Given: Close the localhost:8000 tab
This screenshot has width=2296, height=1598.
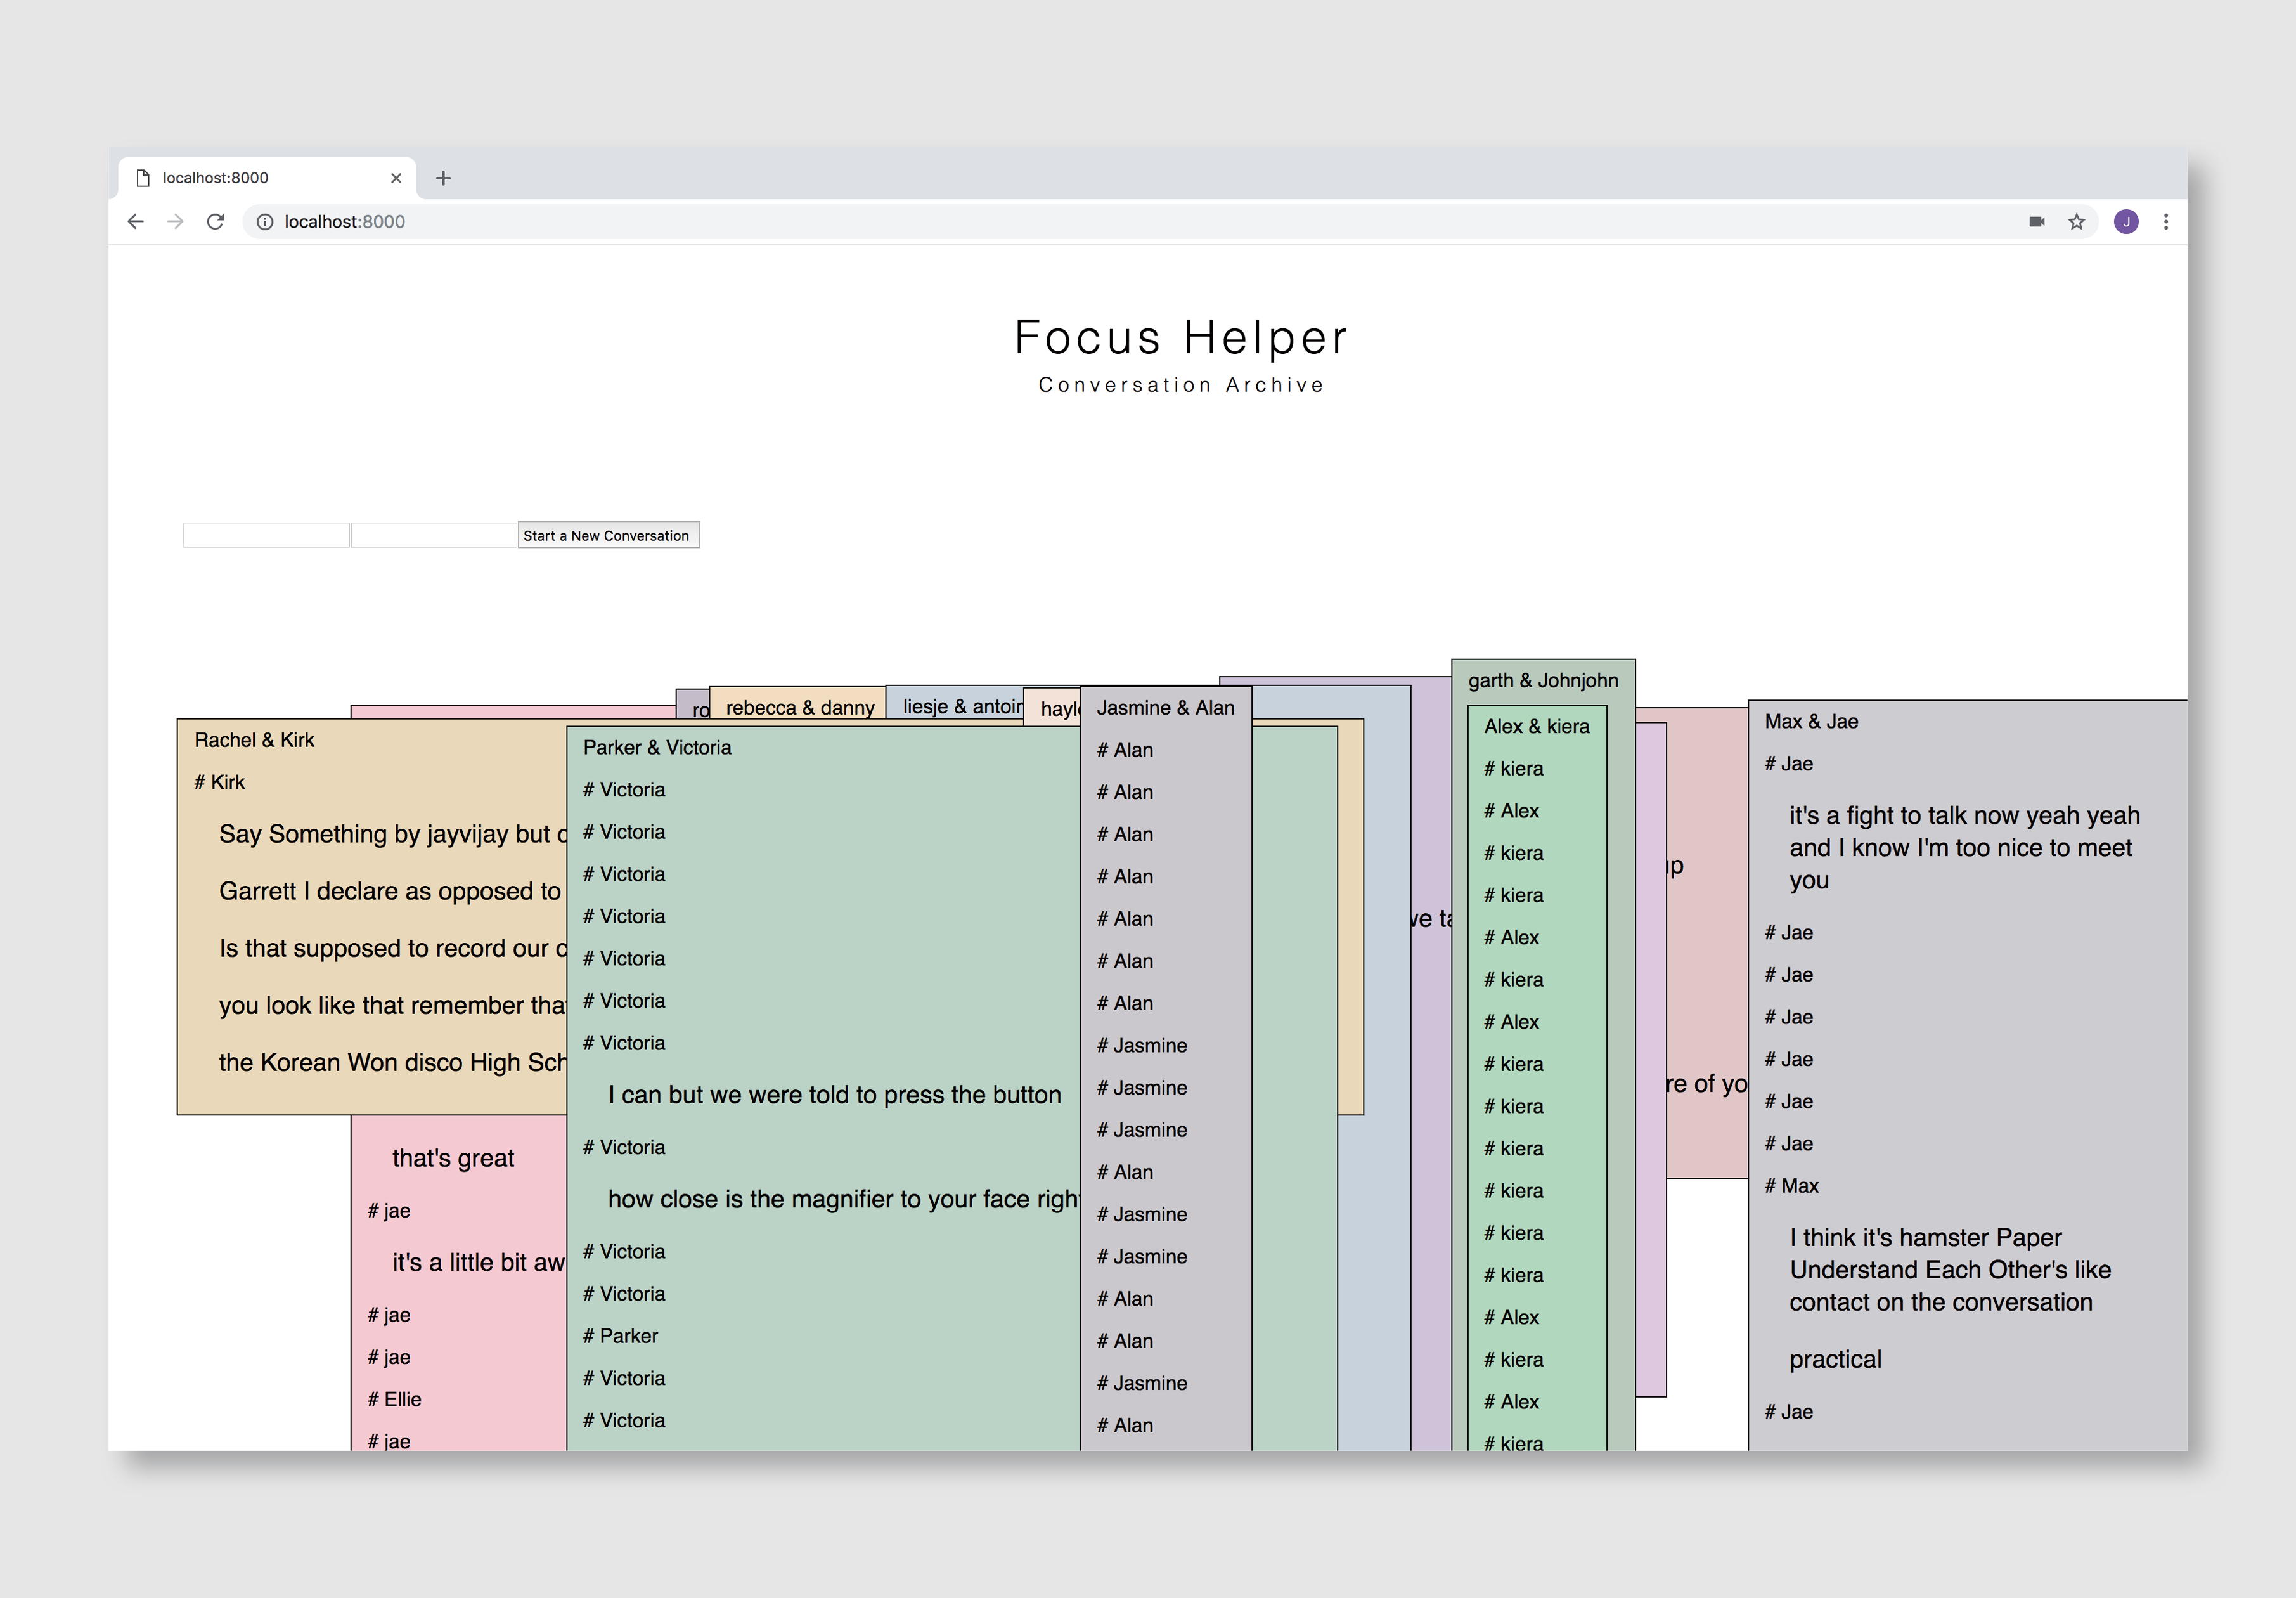Looking at the screenshot, I should click(396, 178).
